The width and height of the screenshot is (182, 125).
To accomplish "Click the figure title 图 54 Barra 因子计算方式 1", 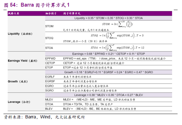I will 37,5.
